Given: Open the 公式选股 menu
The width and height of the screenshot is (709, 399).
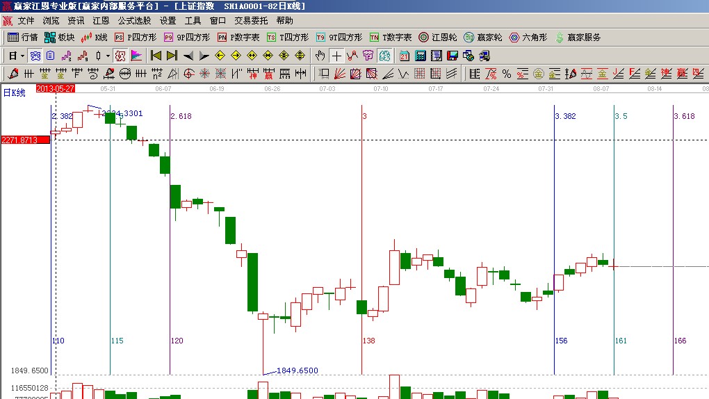Looking at the screenshot, I should (134, 21).
